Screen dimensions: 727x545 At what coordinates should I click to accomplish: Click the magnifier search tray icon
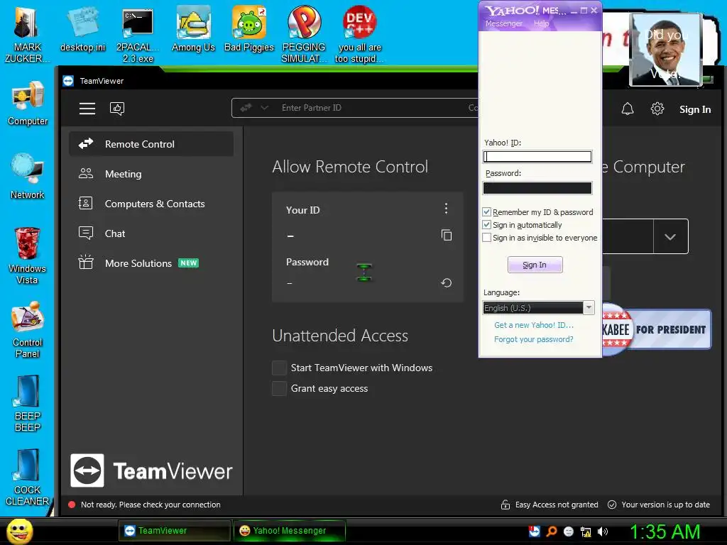tap(551, 532)
